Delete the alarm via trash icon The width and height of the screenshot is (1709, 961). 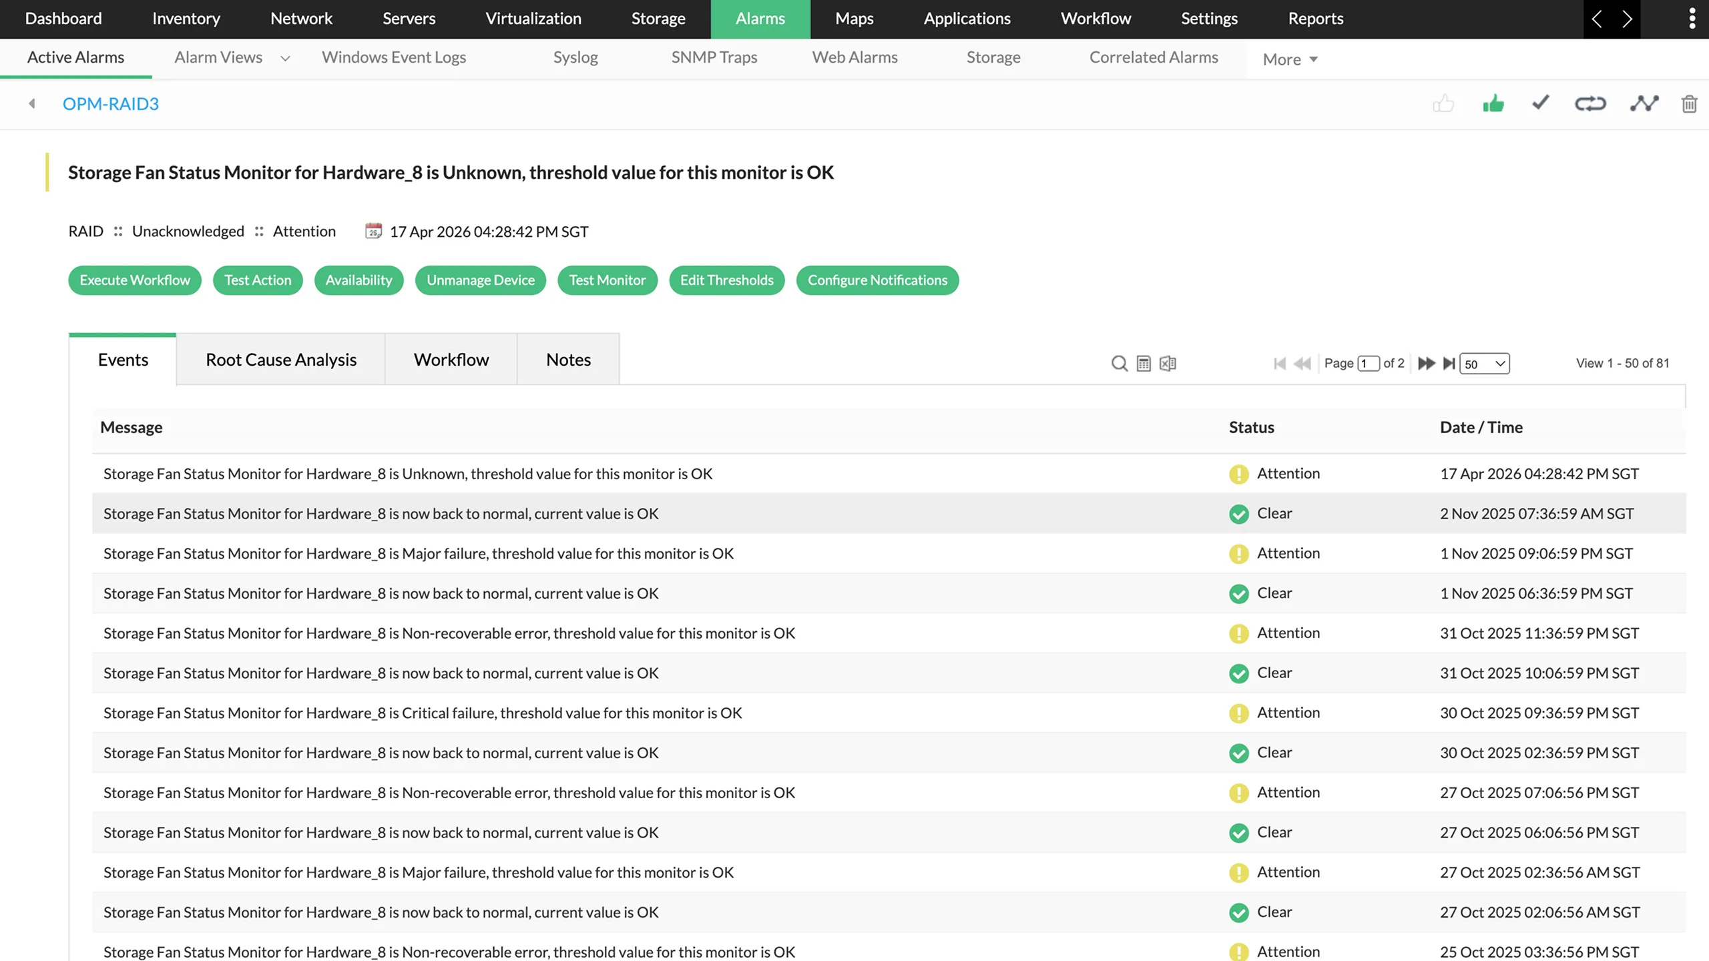pyautogui.click(x=1689, y=103)
